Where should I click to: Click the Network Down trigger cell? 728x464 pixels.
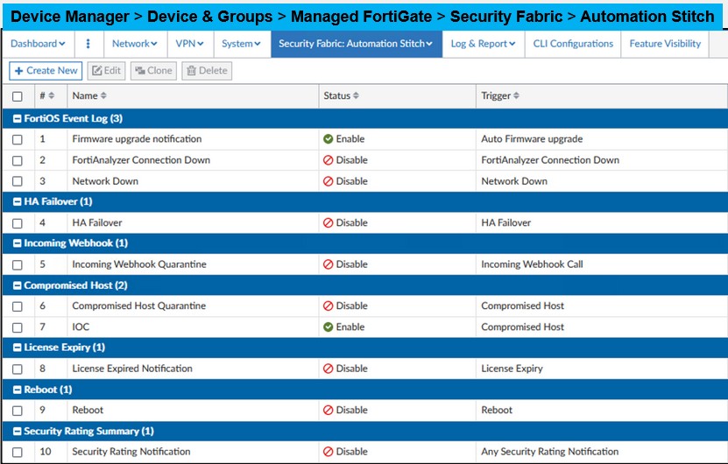pyautogui.click(x=514, y=181)
